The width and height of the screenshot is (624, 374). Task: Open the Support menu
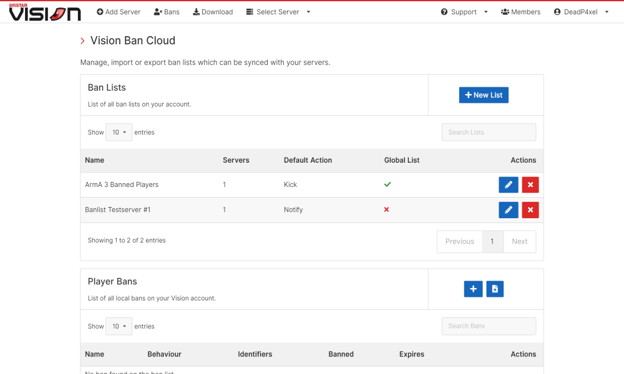(464, 12)
